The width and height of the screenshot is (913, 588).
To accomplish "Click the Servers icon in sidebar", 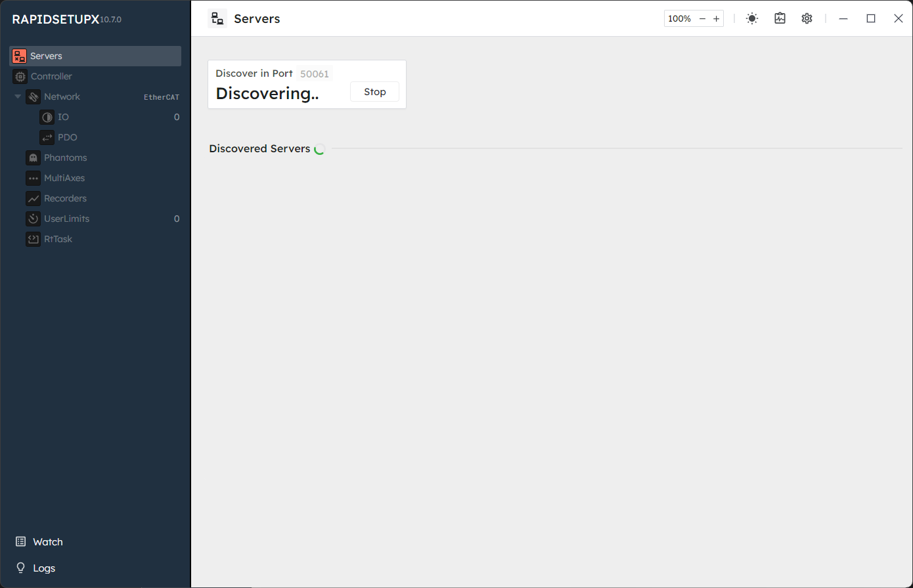I will coord(20,56).
